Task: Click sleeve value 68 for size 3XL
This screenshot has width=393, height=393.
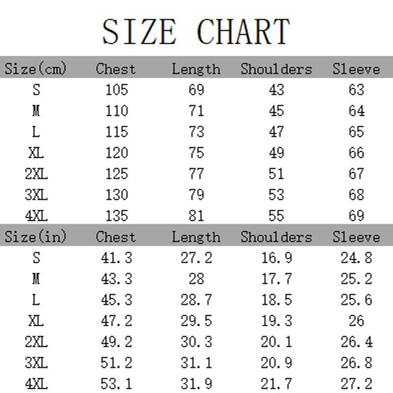Action: (x=356, y=195)
